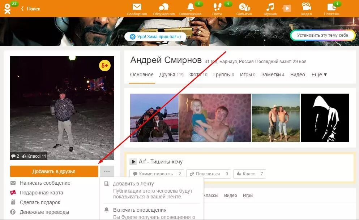The image size is (359, 220).
Task: Click the green 37 badge on the logo
Action: (x=14, y=4)
